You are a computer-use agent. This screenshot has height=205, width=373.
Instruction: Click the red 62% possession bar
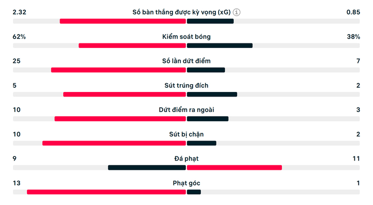click(132, 46)
